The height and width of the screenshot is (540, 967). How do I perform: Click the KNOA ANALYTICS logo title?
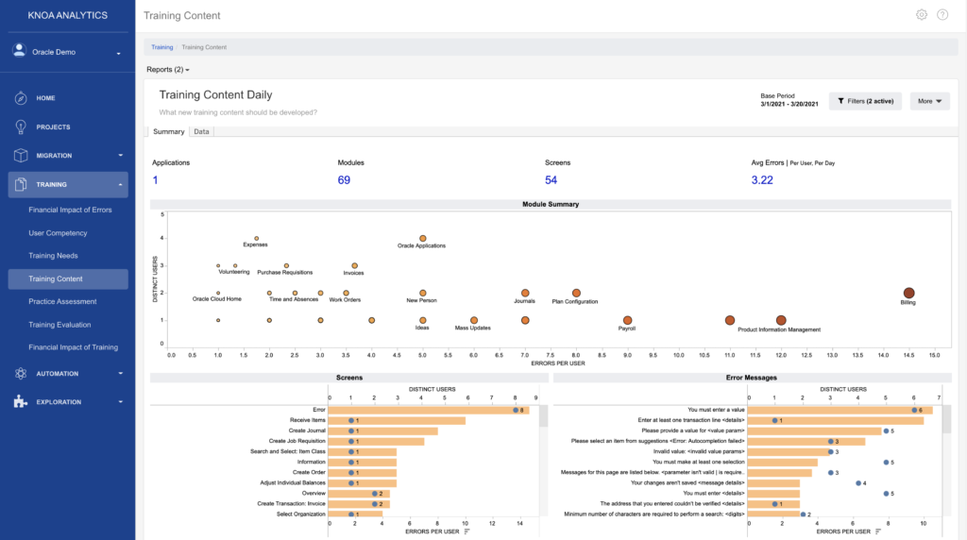coord(67,15)
